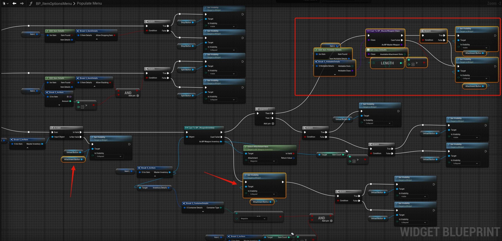The width and height of the screenshot is (502, 241).
Task: Collapse Break S_ContainerDetails node pins
Action: click(203, 211)
